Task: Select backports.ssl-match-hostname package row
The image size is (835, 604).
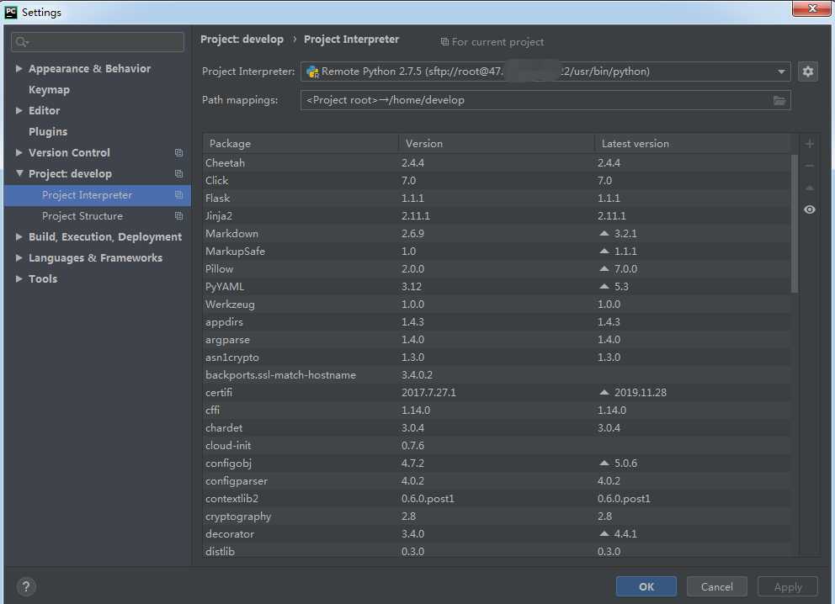Action: click(x=497, y=374)
